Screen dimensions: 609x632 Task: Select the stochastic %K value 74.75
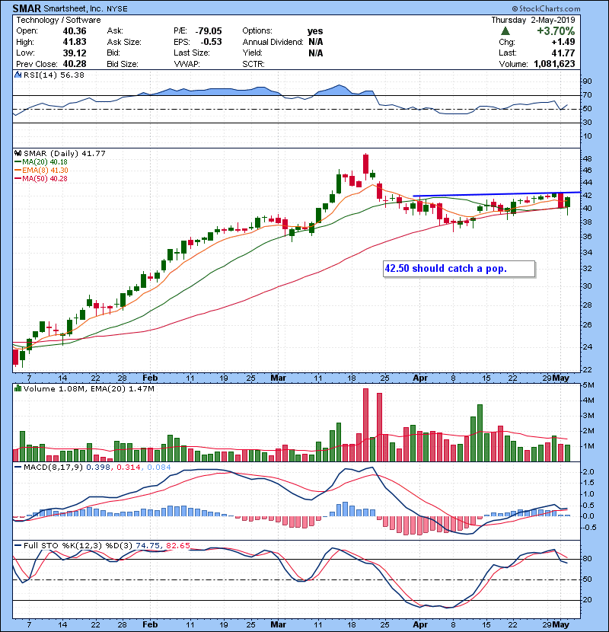point(148,546)
